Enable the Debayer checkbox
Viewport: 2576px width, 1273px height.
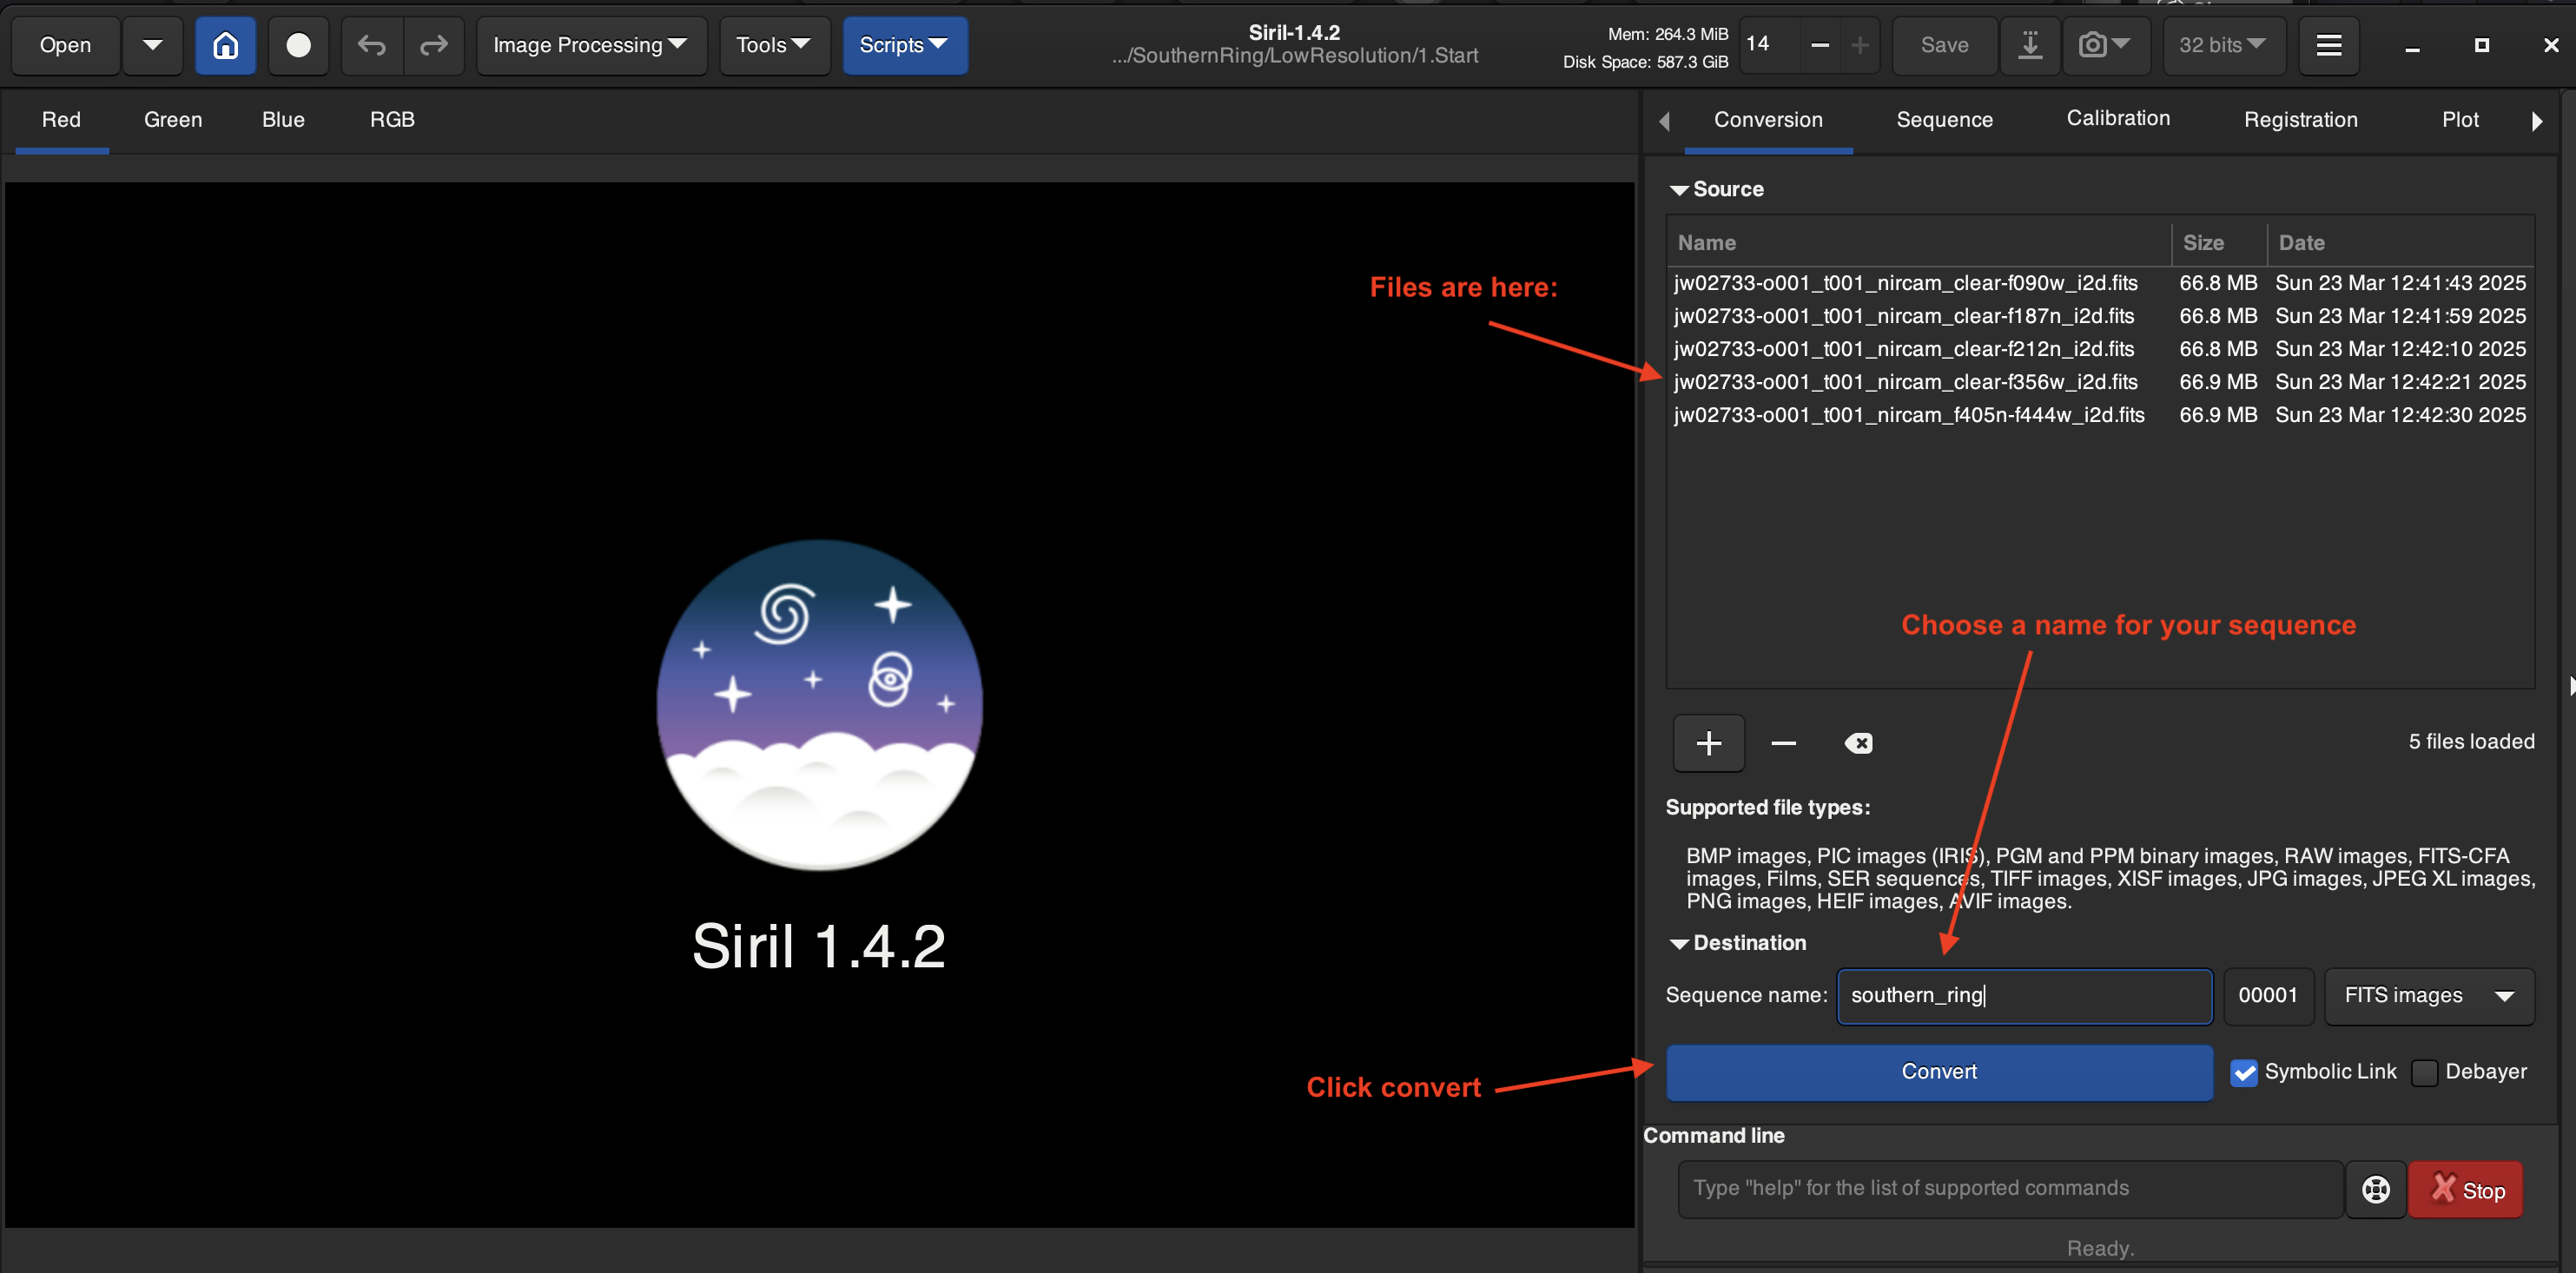[2425, 1072]
